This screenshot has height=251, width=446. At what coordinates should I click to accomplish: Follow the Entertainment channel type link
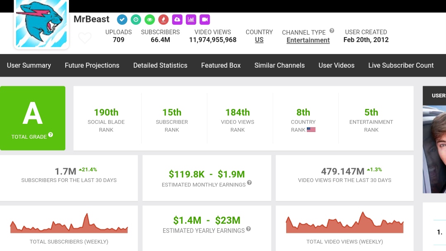pos(308,40)
